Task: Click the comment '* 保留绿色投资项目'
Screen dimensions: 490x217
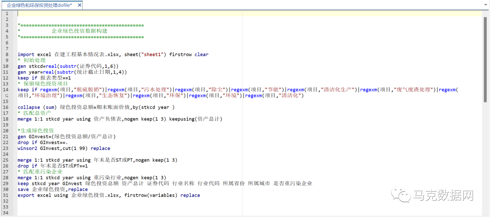Action: (43, 84)
